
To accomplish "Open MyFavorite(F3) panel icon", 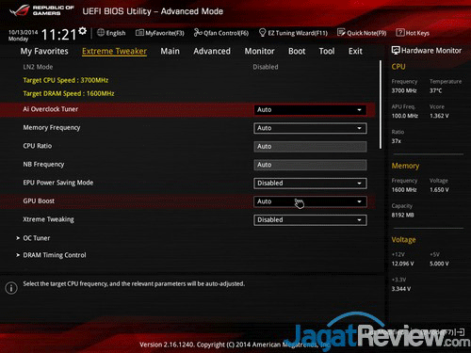I will point(139,33).
